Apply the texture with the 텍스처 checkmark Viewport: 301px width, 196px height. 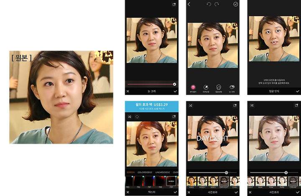point(175,192)
